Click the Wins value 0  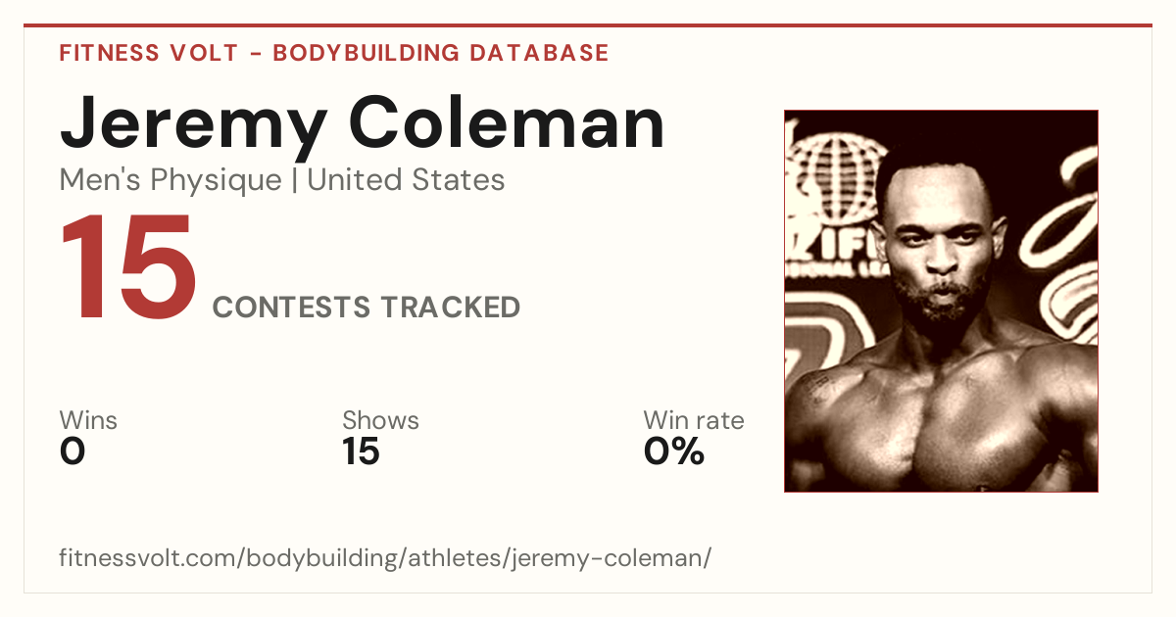(x=73, y=451)
